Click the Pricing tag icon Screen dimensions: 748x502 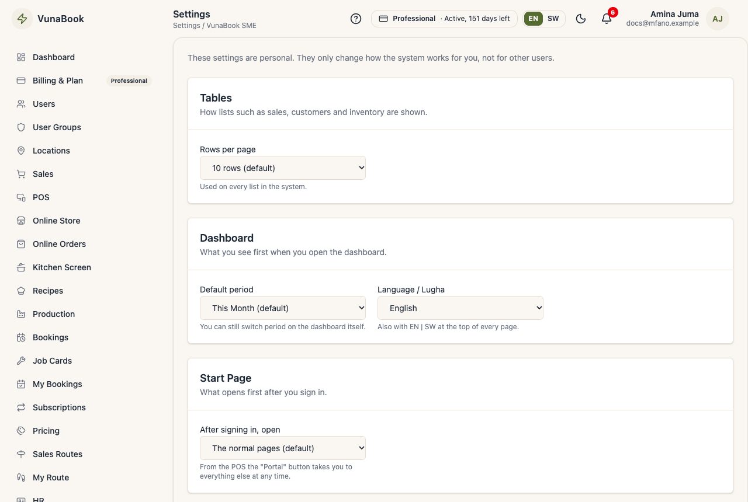pos(21,431)
